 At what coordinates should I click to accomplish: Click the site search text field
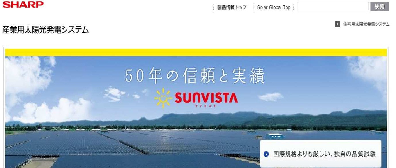(x=333, y=7)
